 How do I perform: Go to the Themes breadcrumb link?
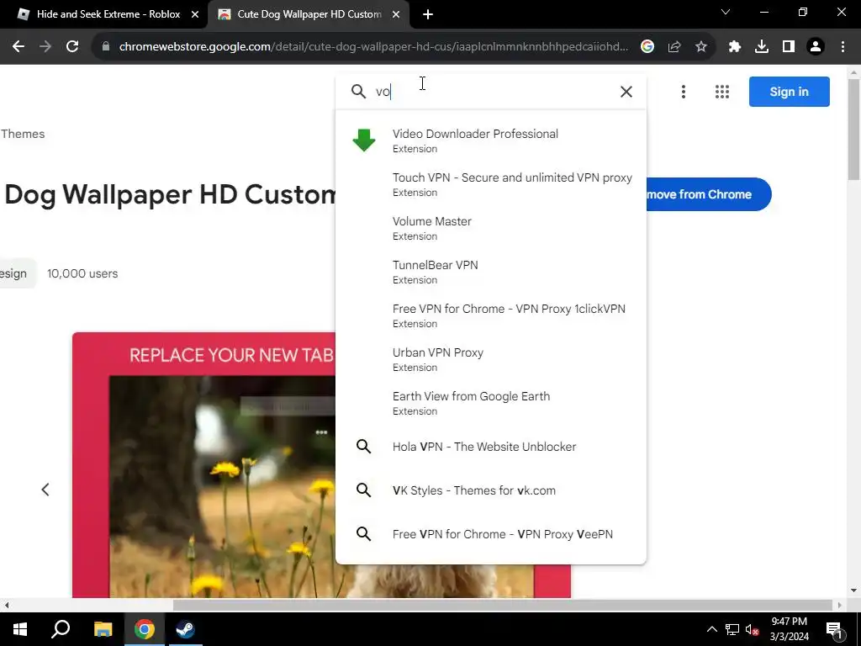click(x=23, y=134)
